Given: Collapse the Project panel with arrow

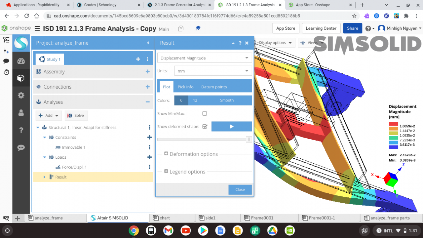Looking at the screenshot, I should (x=148, y=43).
